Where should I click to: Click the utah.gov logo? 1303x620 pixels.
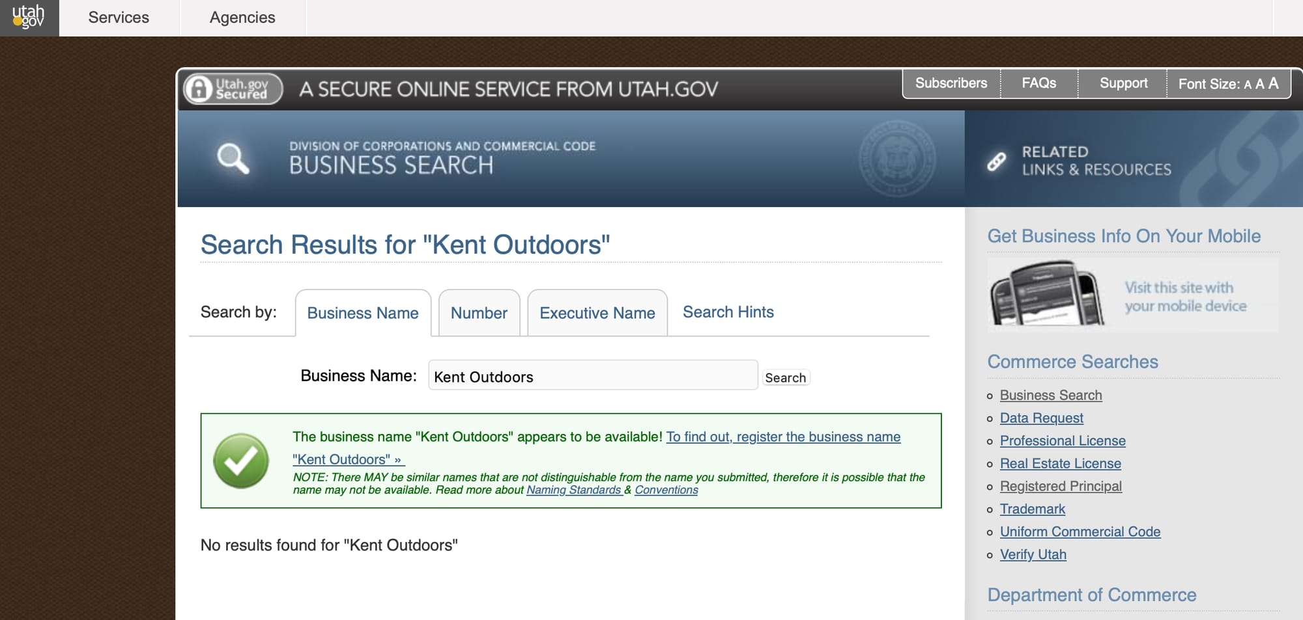(29, 18)
